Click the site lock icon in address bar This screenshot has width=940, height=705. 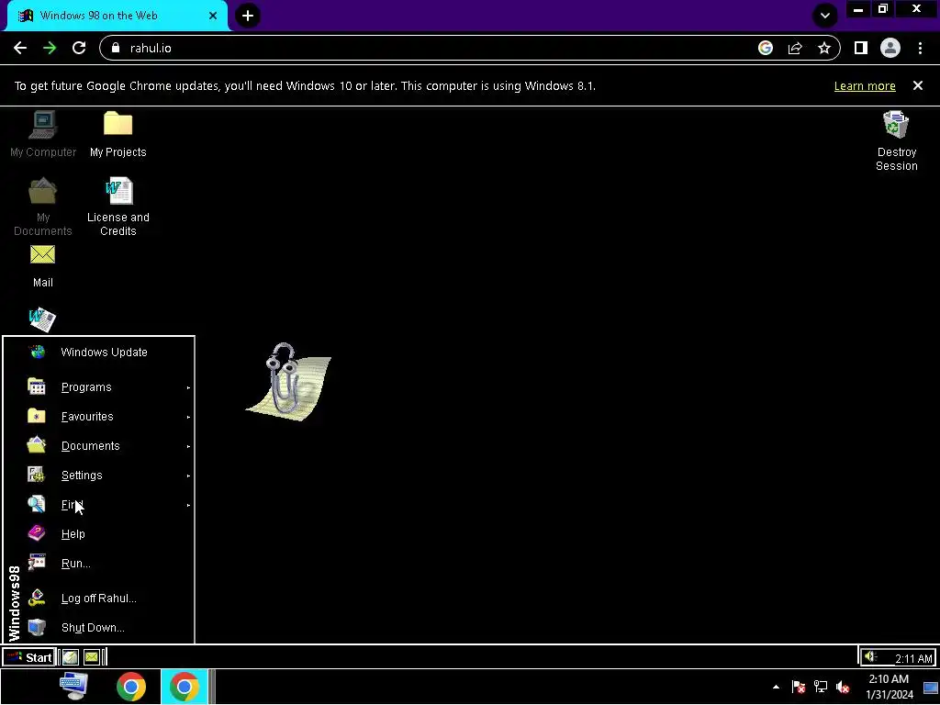(116, 48)
